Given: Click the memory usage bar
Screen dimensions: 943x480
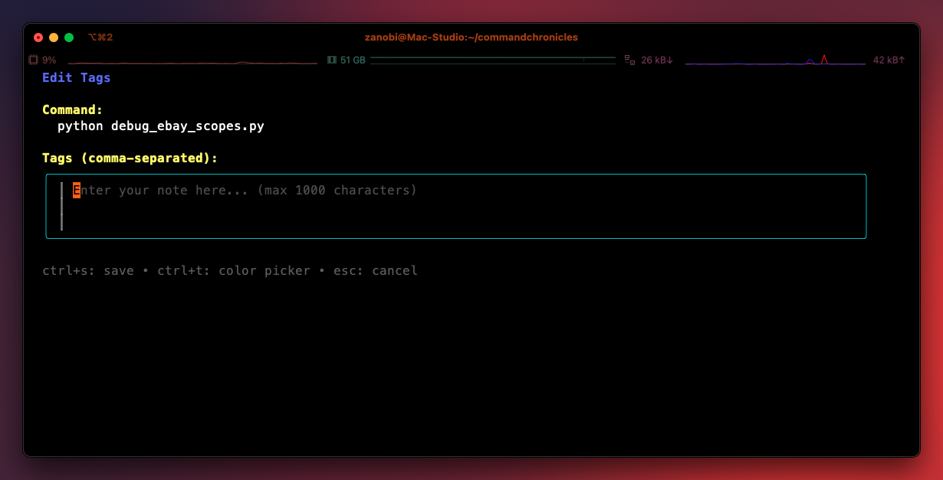Looking at the screenshot, I should click(x=493, y=60).
